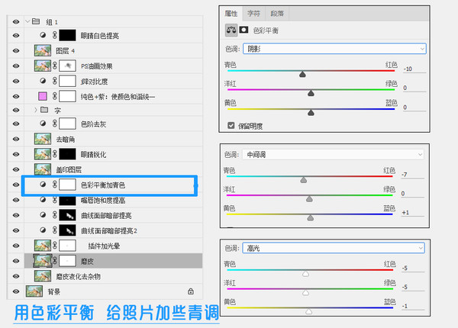
Task: Click adjustment icon of 色阶去灰 layer
Action: [x=43, y=124]
